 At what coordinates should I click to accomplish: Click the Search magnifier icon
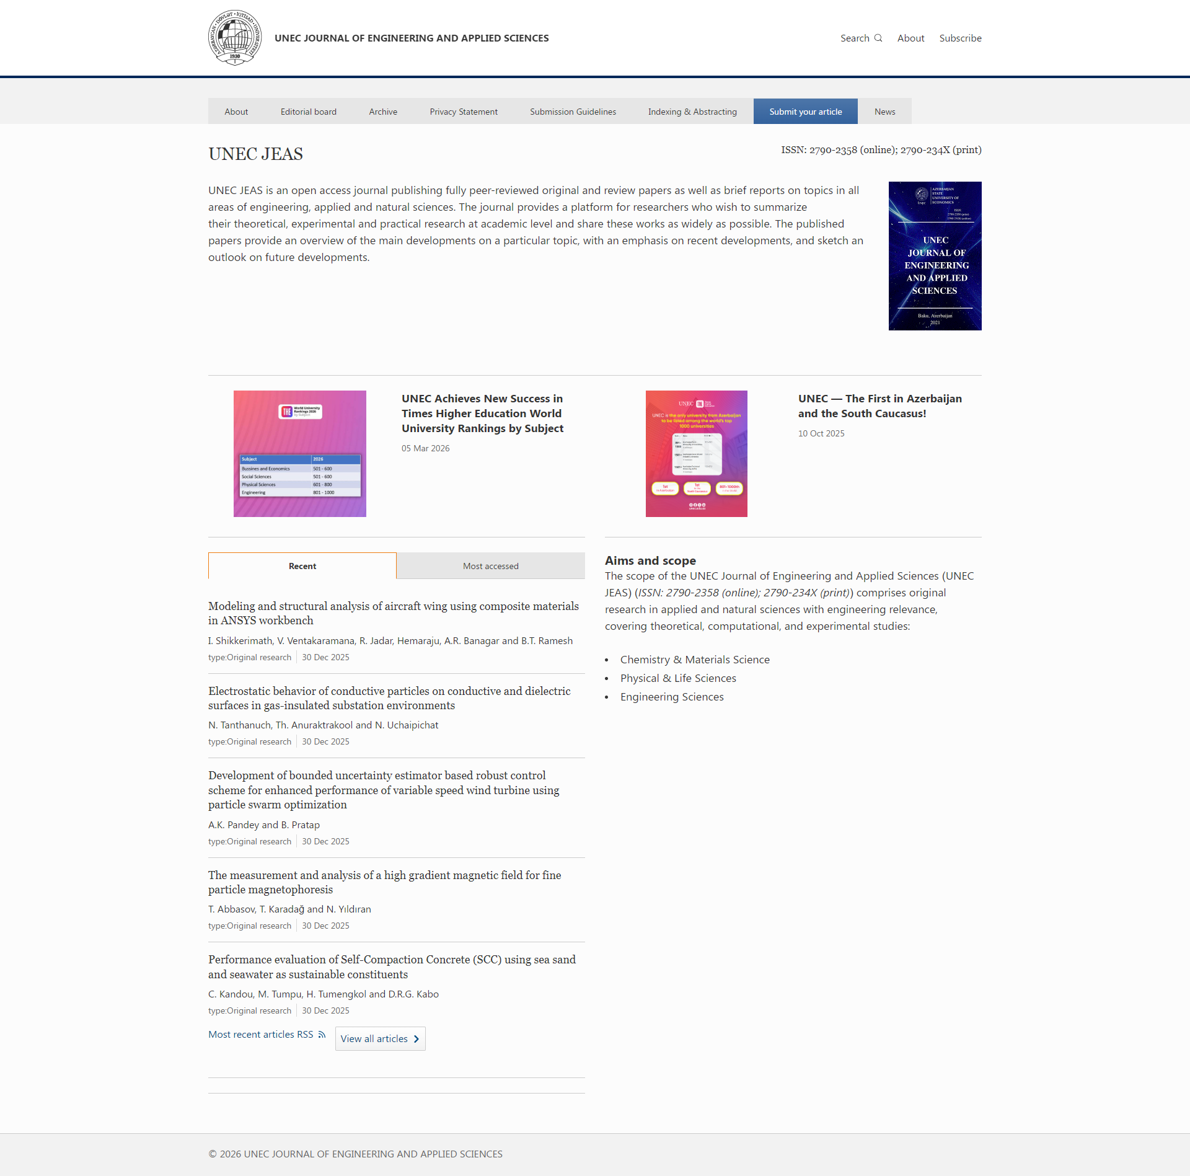[878, 38]
